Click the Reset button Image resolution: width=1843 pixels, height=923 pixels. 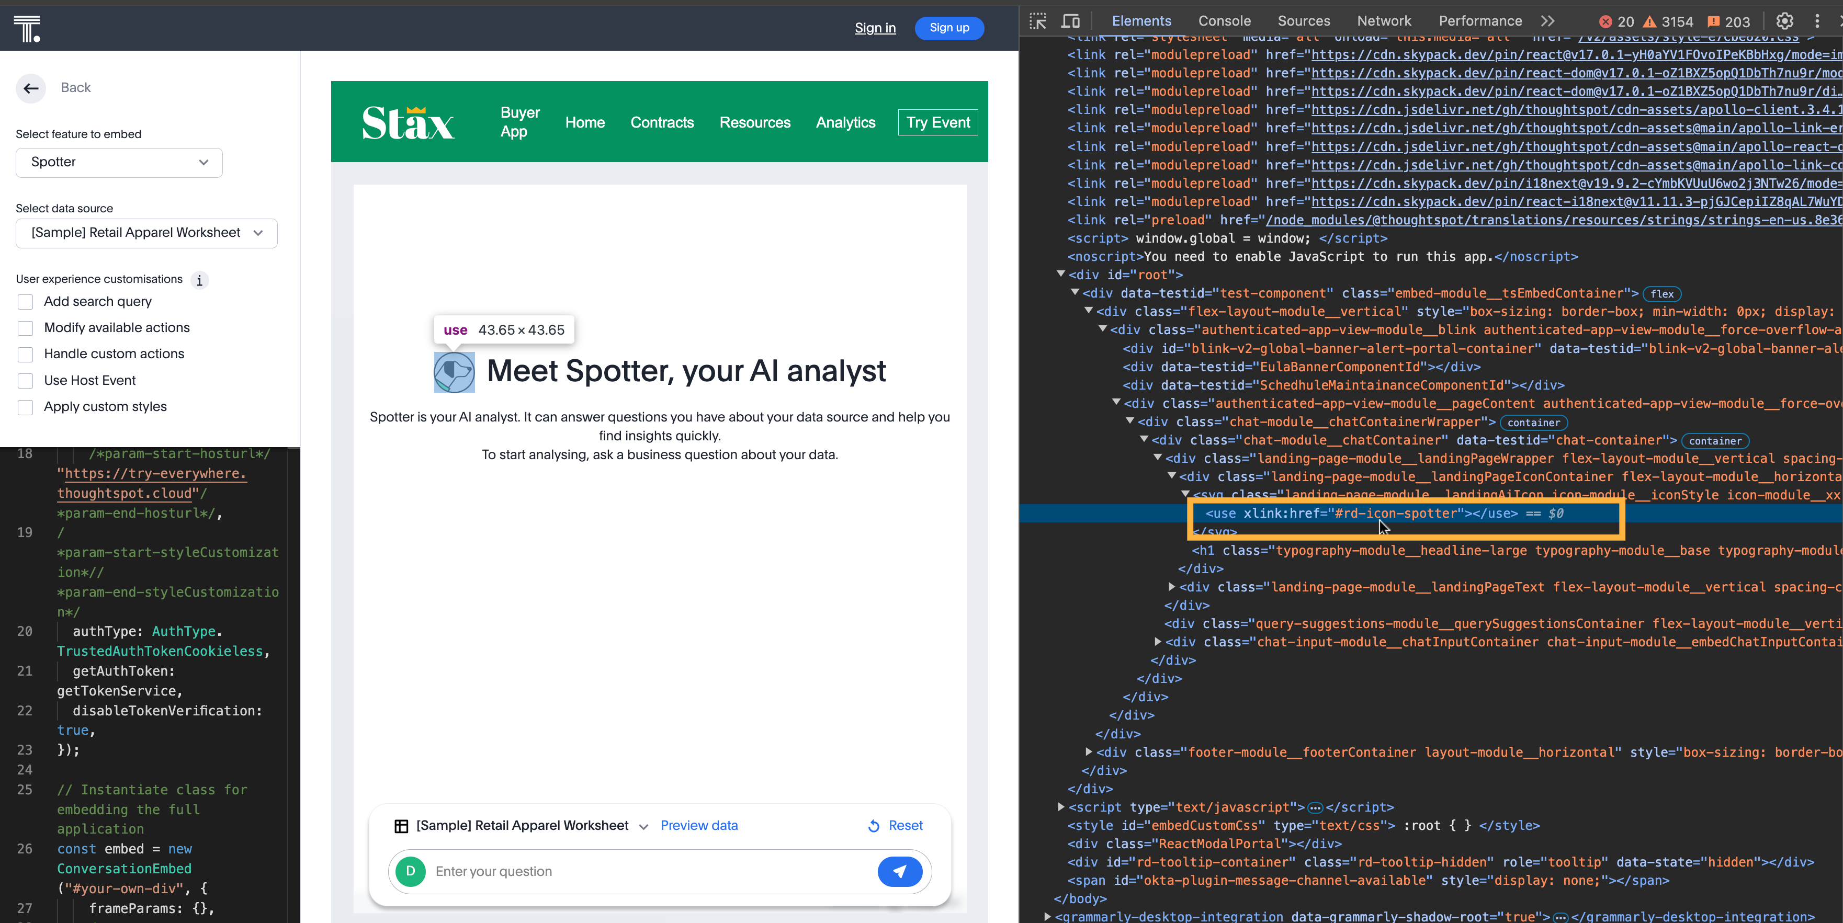[895, 826]
